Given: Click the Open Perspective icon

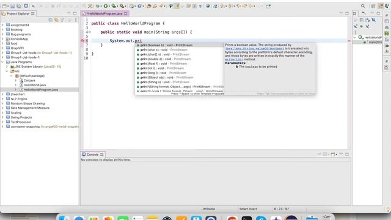Looking at the screenshot, I should tap(373, 6).
